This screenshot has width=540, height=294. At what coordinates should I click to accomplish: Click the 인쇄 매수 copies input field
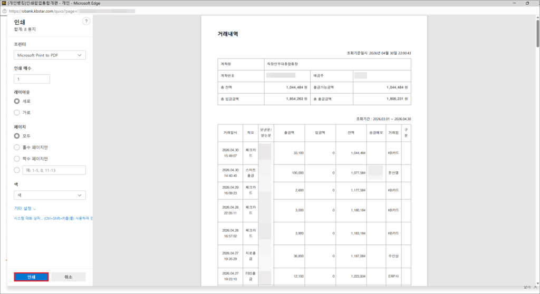point(32,79)
